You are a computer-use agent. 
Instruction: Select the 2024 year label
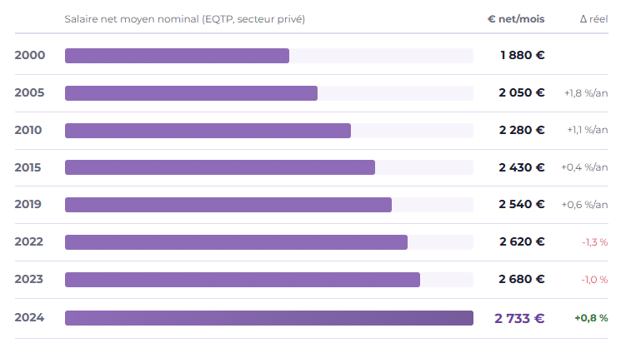29,317
